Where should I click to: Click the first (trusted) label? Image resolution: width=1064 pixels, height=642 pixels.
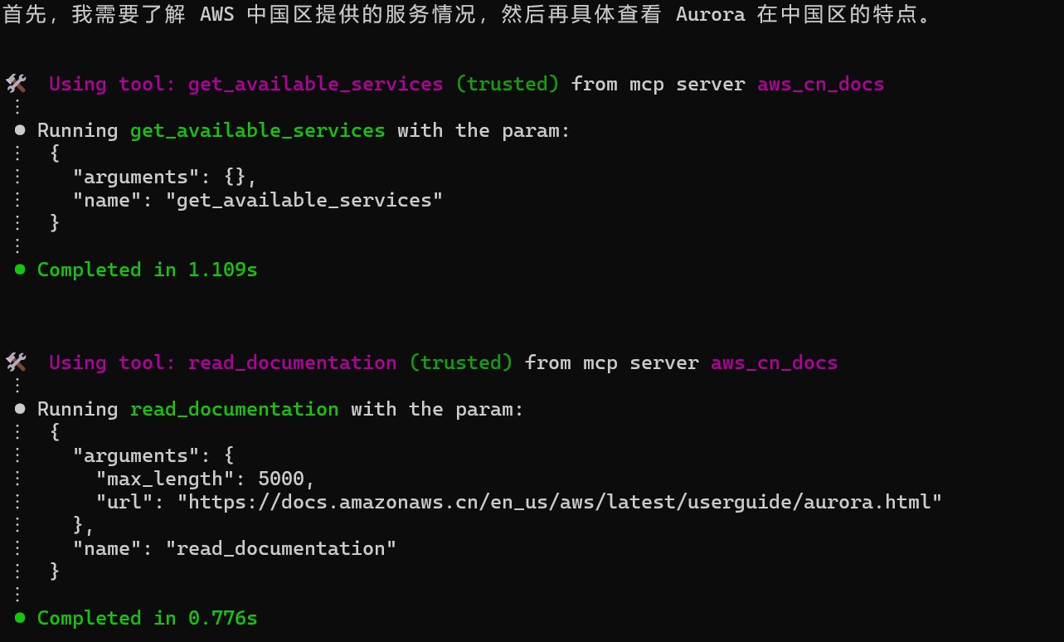click(x=508, y=84)
